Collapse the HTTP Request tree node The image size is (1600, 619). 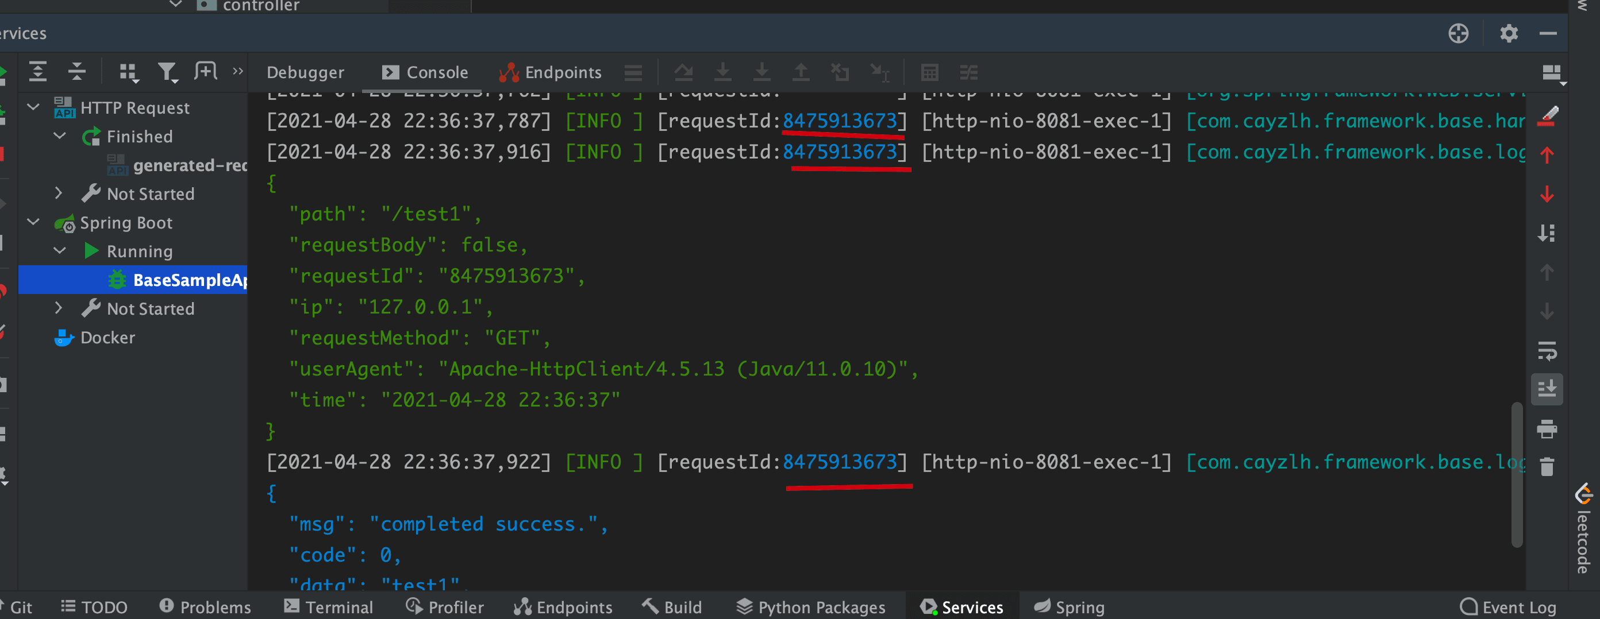point(33,107)
